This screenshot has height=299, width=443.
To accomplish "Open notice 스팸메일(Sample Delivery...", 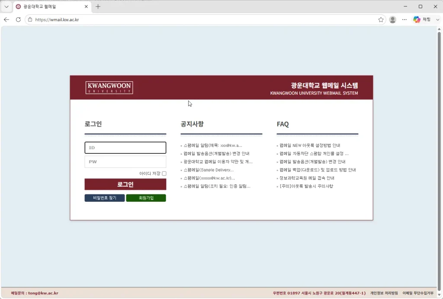I will tap(209, 170).
